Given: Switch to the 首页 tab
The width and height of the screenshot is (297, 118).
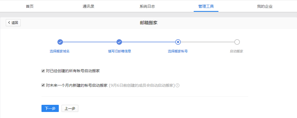Looking at the screenshot, I should click(x=30, y=6).
